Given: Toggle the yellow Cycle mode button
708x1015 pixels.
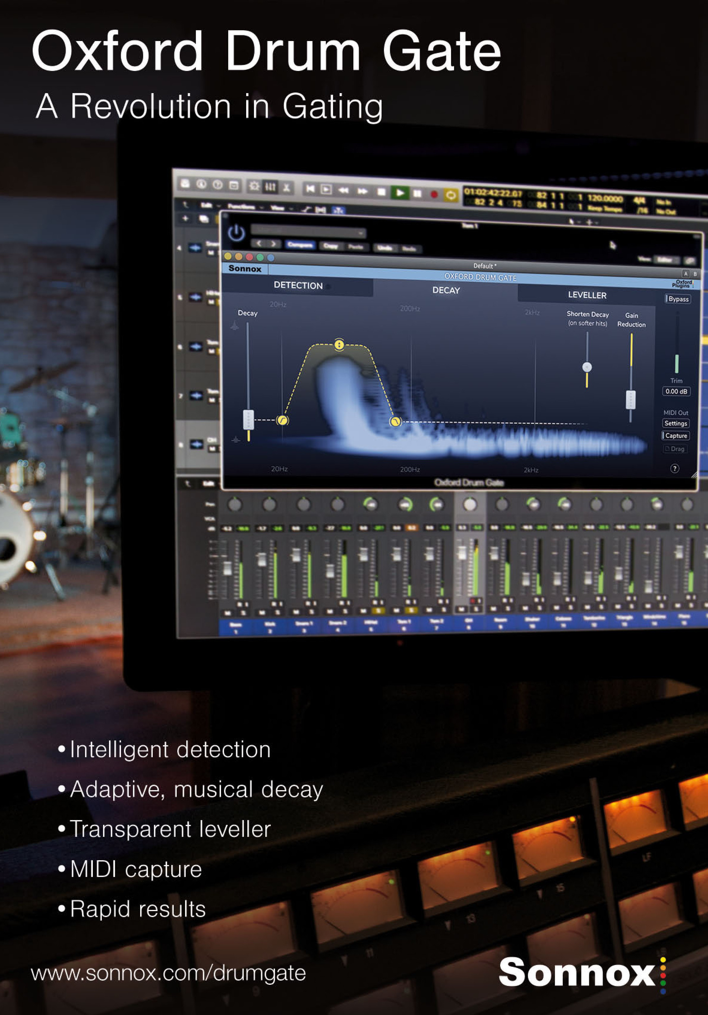Looking at the screenshot, I should pos(451,195).
